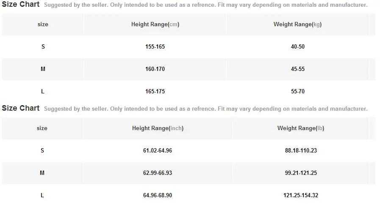Select the Weight Range(kg) column header
The height and width of the screenshot is (204, 380).
pyautogui.click(x=297, y=24)
